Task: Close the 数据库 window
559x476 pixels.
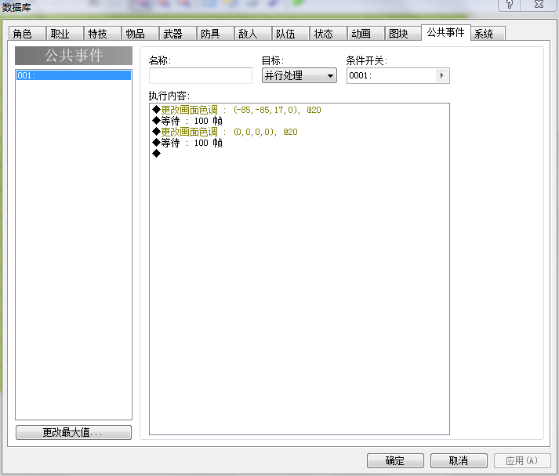Action: [539, 5]
